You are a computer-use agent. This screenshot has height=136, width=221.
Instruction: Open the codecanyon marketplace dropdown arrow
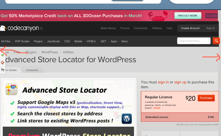(41, 28)
